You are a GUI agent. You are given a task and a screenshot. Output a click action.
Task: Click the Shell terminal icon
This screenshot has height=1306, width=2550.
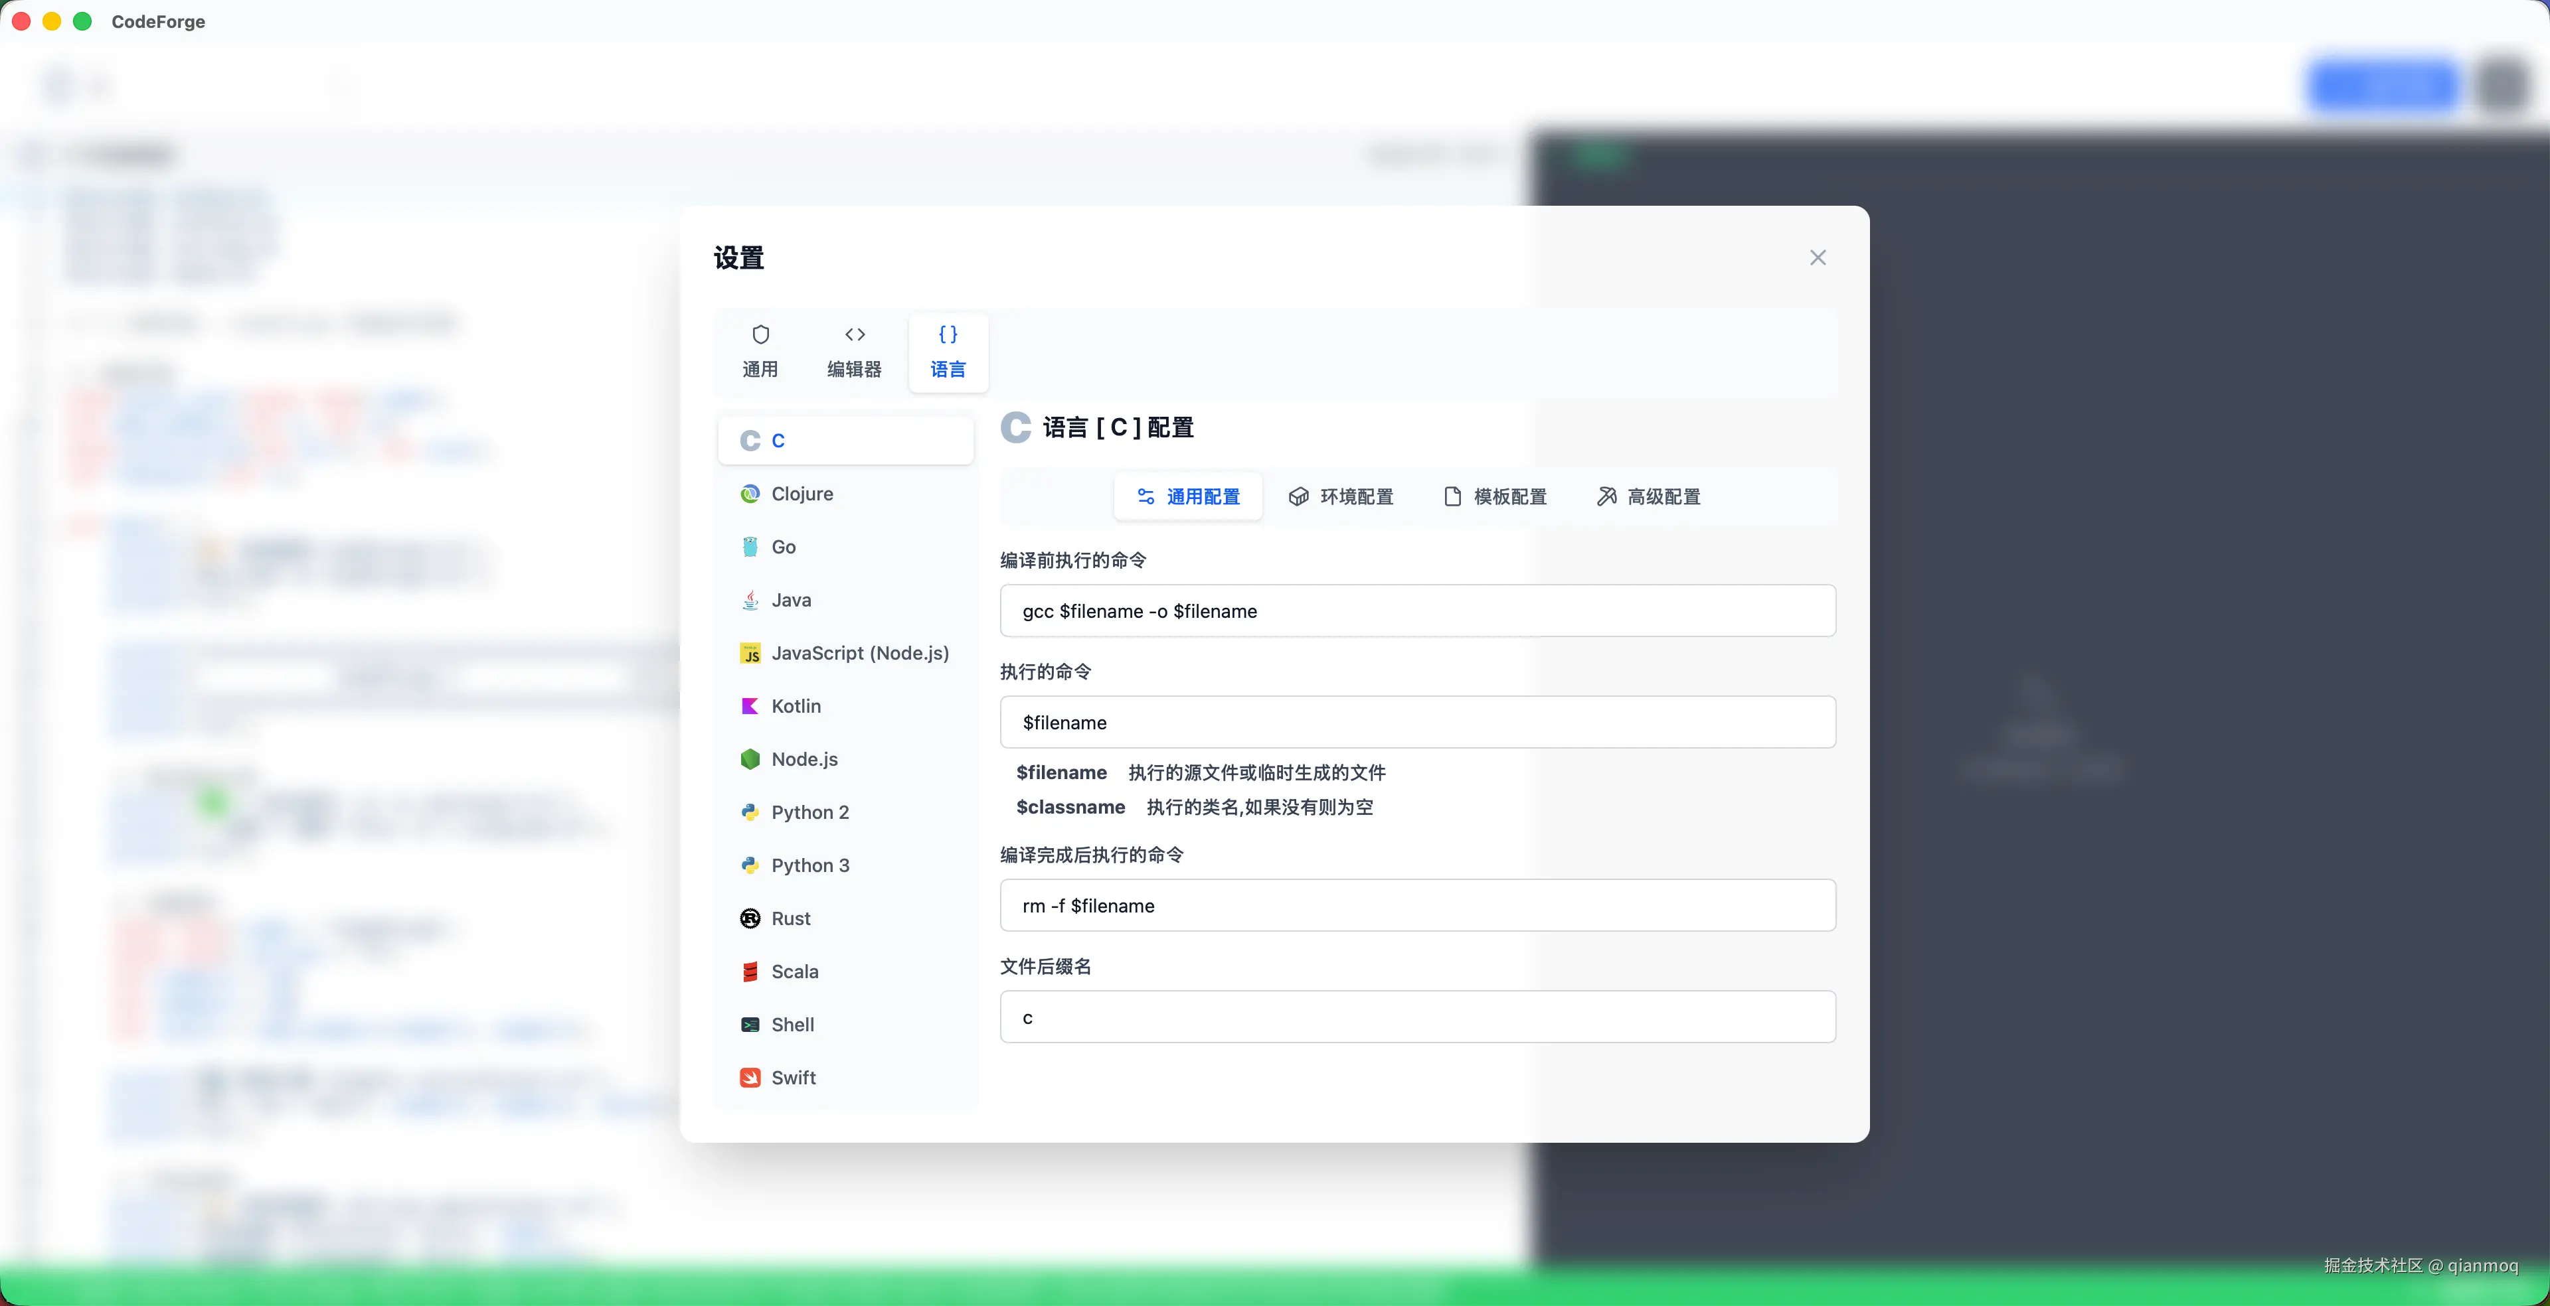pos(749,1025)
